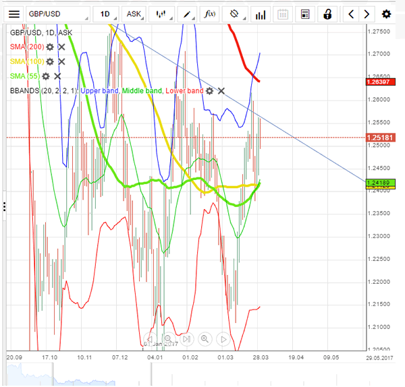Click the SMA (55) legend label
This screenshot has height=387, width=405.
(x=25, y=76)
